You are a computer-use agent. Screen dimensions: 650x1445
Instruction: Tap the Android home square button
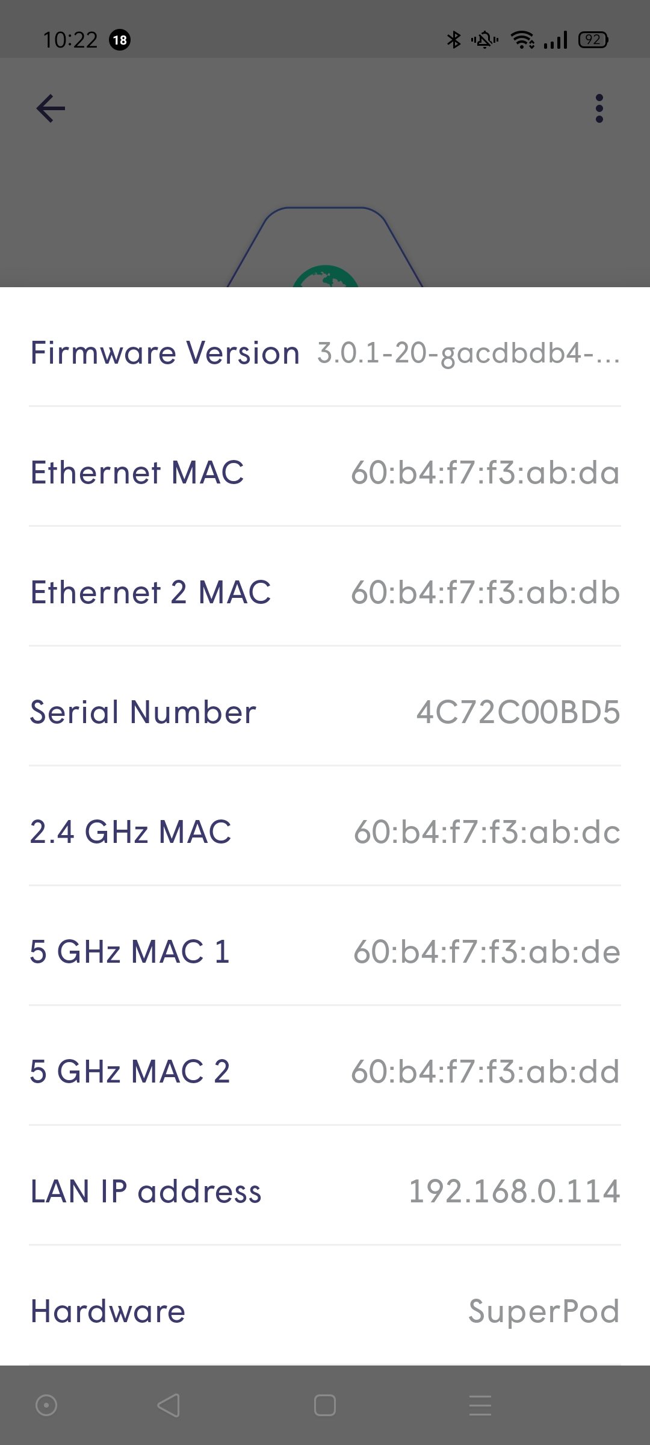(x=325, y=1405)
